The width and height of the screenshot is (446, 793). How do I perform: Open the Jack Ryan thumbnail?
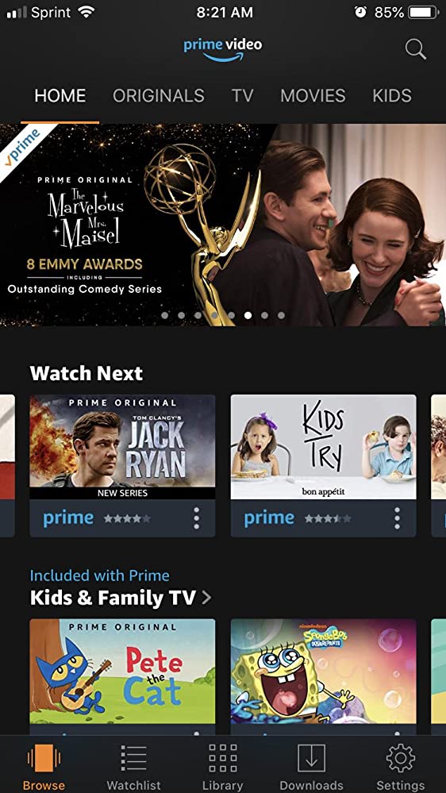click(122, 447)
